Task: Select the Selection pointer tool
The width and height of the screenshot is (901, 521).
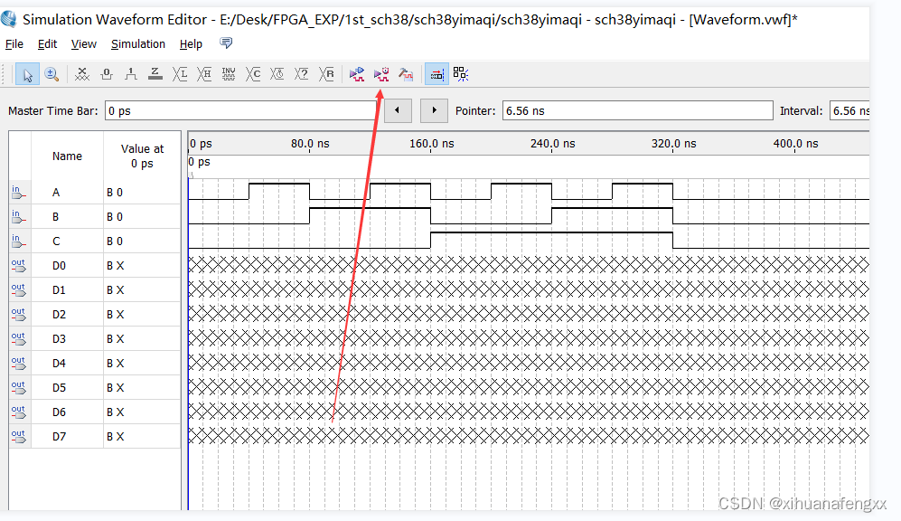Action: (27, 74)
